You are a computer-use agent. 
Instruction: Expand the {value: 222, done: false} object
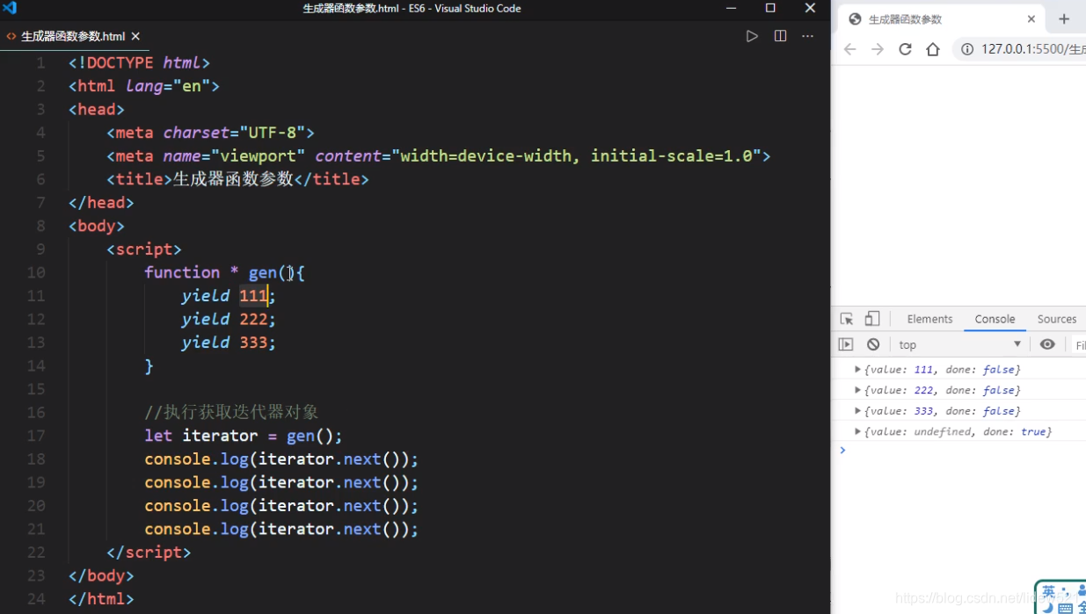(858, 390)
